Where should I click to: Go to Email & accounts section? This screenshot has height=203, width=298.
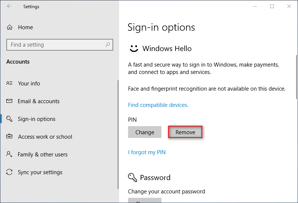click(x=39, y=101)
